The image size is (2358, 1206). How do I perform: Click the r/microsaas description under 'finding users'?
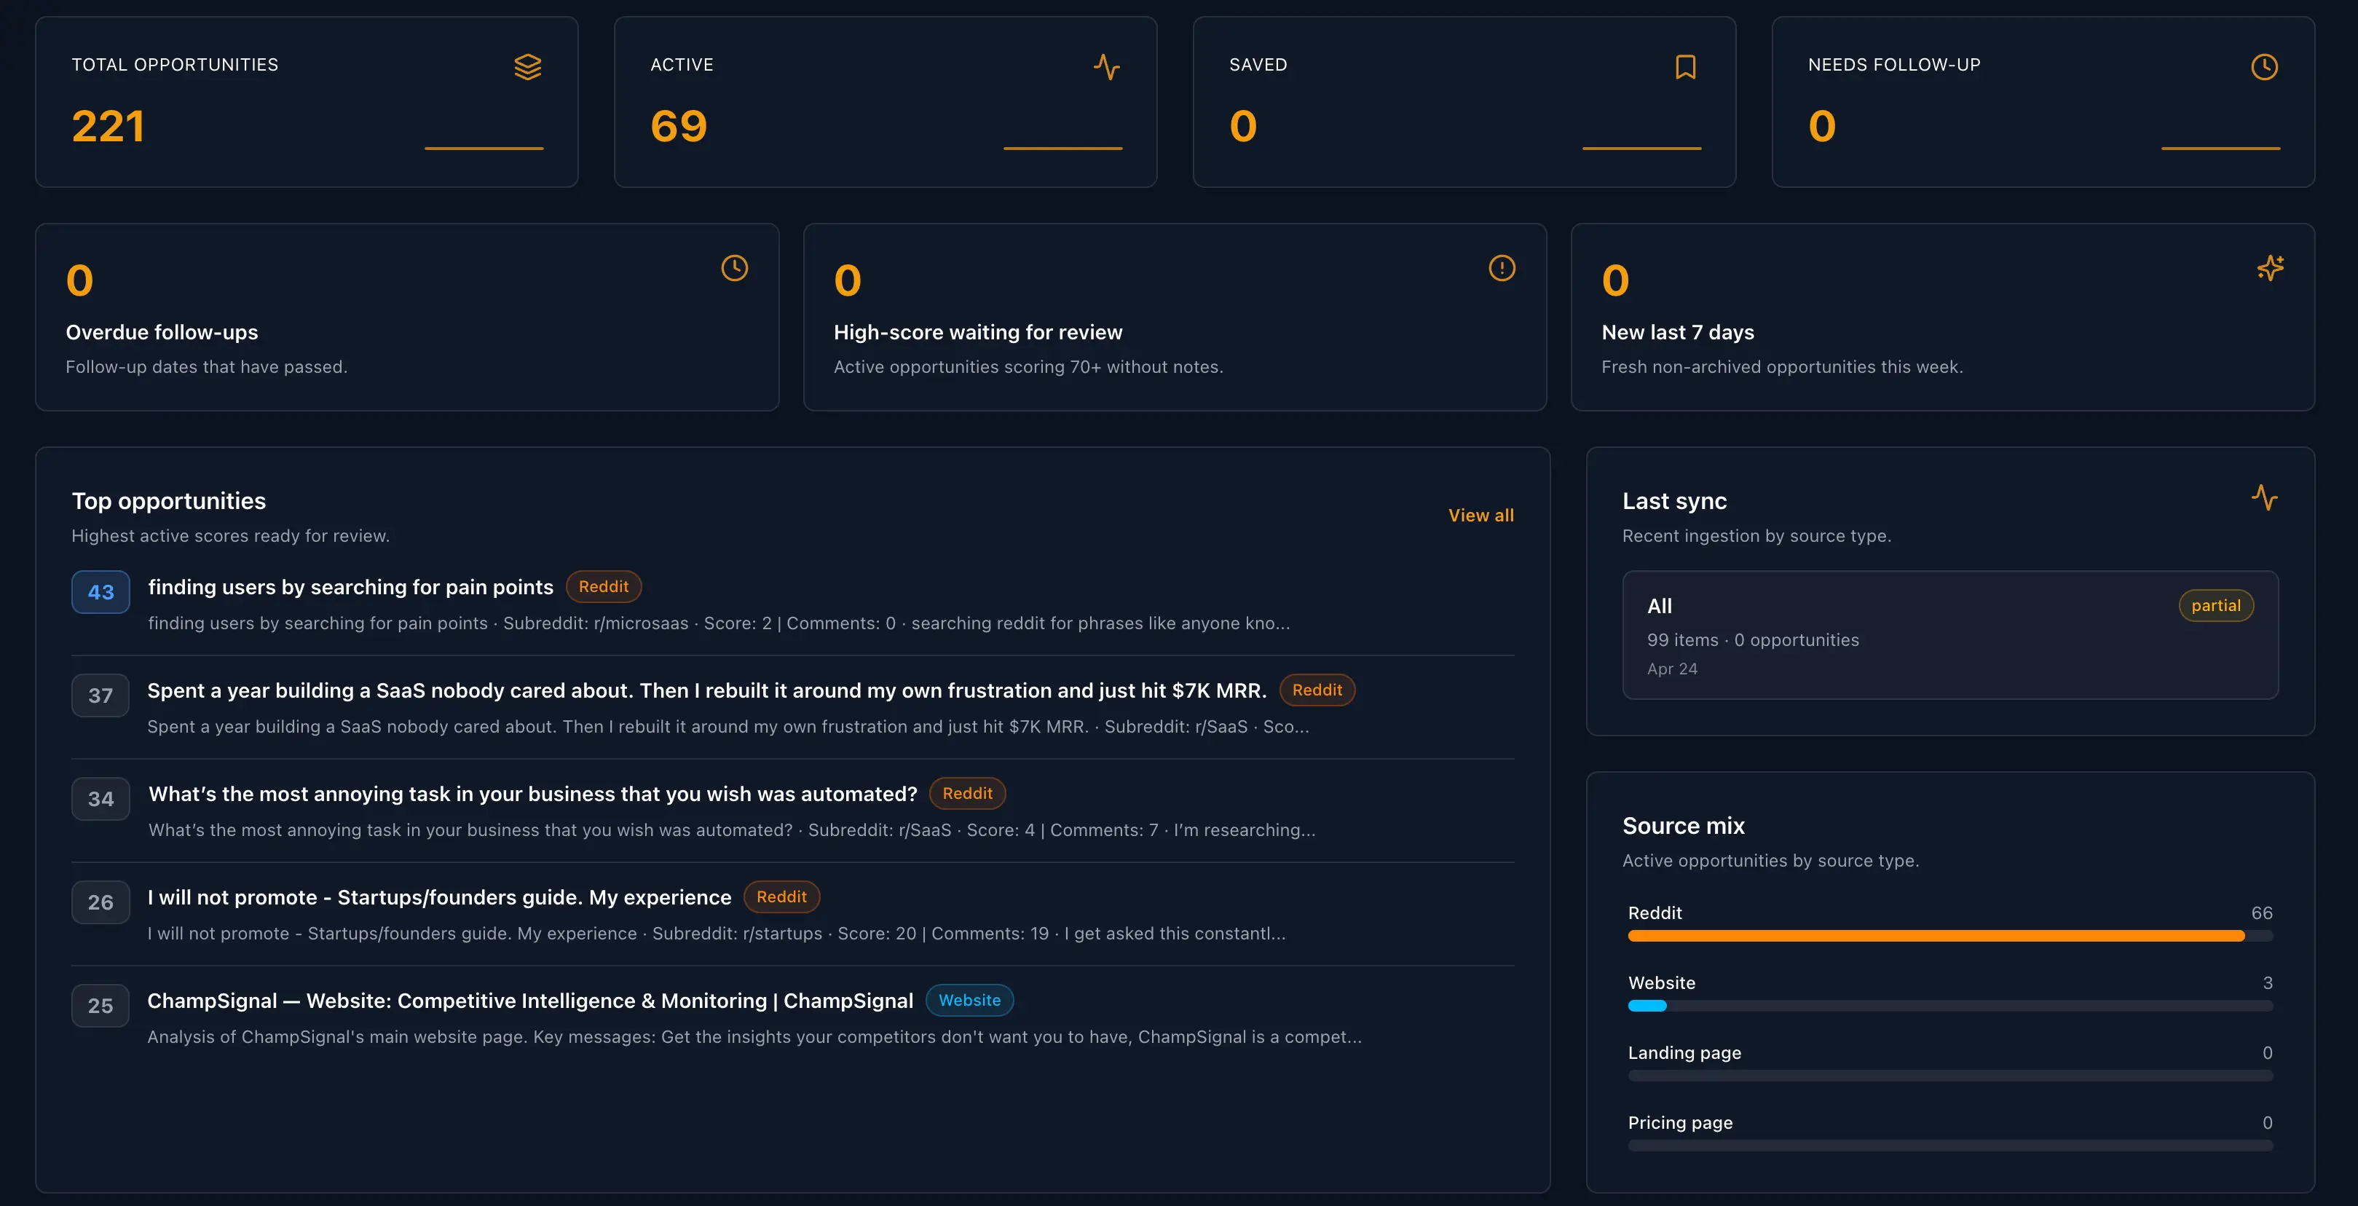(x=719, y=623)
